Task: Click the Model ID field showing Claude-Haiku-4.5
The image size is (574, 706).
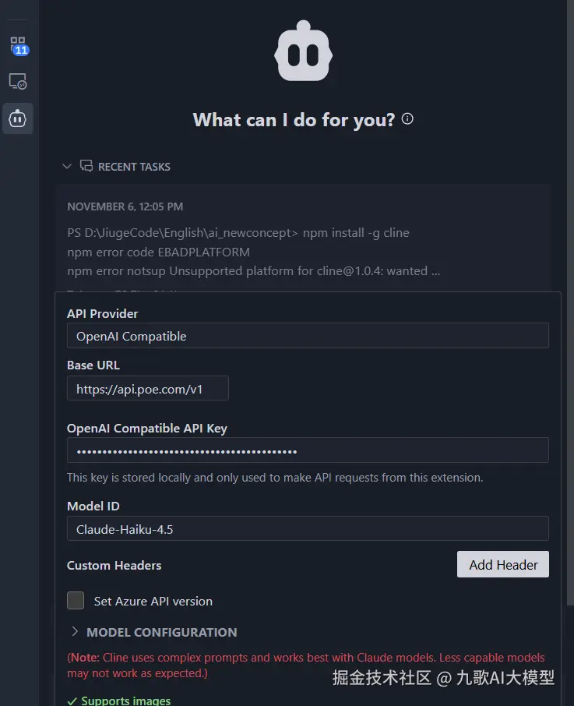Action: (x=308, y=528)
